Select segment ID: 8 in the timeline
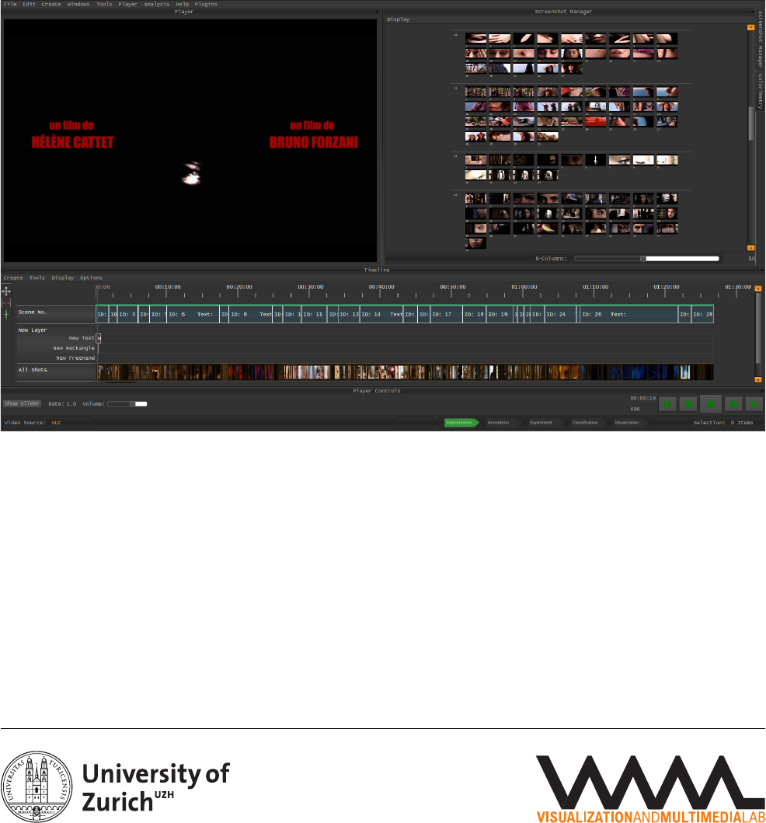The height and width of the screenshot is (823, 766). [251, 315]
